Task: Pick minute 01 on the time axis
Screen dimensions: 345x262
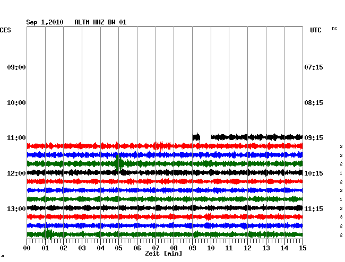Action: tap(45, 248)
